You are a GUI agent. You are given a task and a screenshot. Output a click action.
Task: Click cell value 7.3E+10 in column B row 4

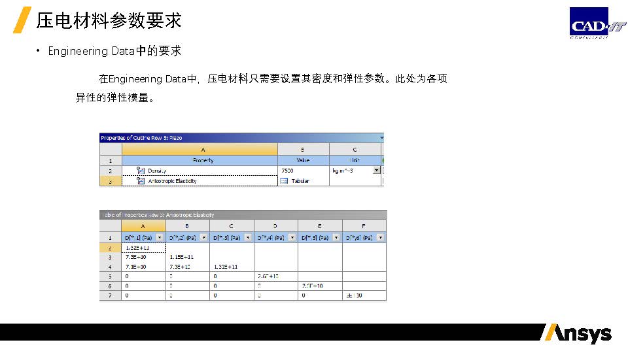180,267
